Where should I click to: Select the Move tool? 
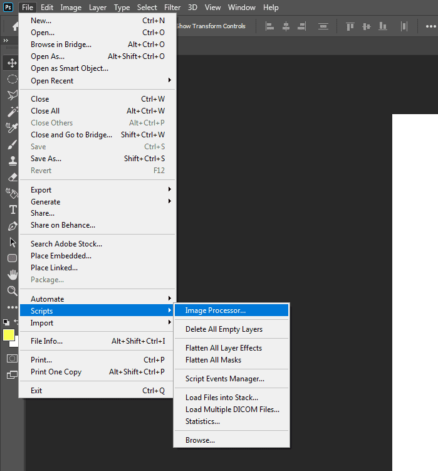(12, 63)
